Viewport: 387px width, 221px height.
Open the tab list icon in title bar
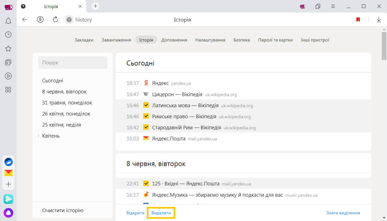click(318, 6)
